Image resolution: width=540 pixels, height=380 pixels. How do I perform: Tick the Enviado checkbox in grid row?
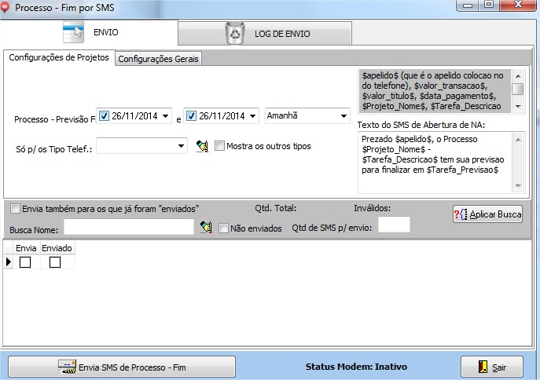pos(55,262)
